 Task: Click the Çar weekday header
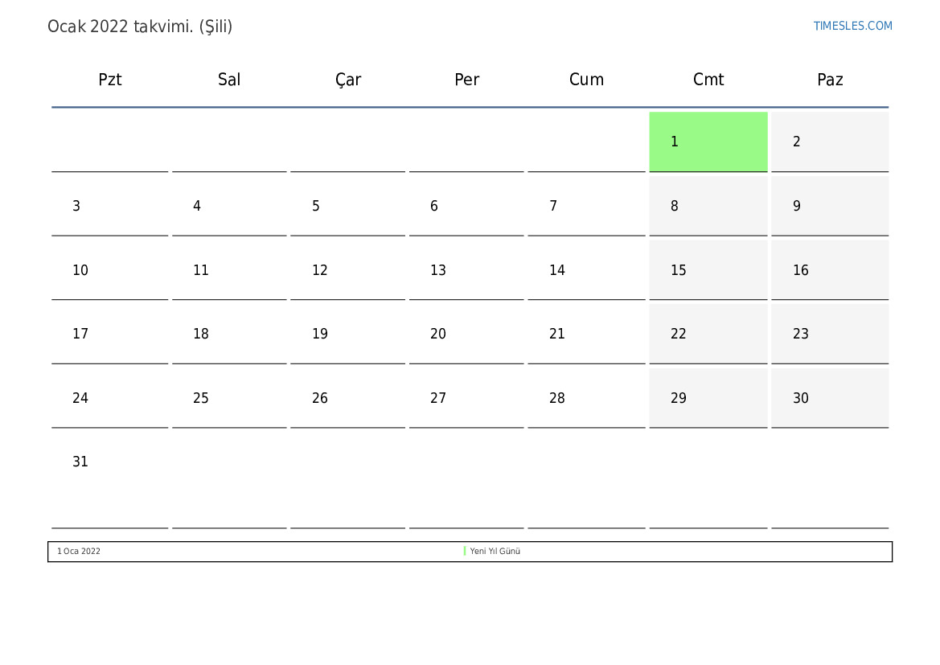click(x=348, y=80)
